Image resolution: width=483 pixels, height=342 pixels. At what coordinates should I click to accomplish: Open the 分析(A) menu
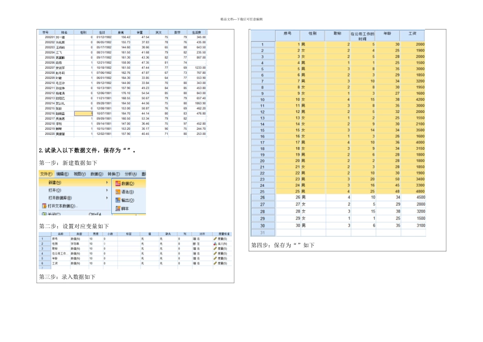(x=131, y=174)
